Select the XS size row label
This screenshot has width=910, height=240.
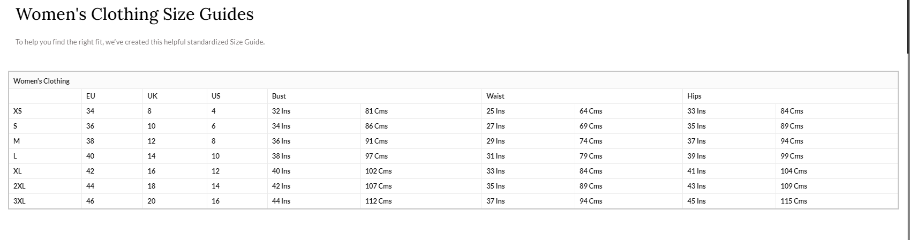pos(18,111)
